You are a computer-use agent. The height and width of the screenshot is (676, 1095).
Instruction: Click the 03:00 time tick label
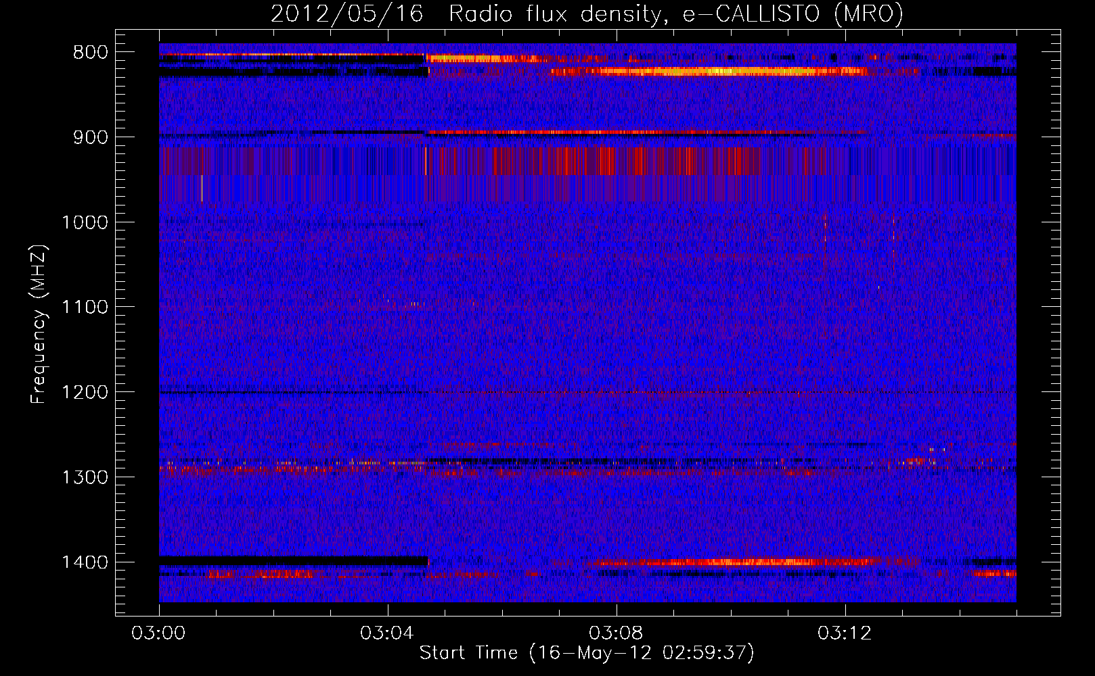tap(158, 633)
